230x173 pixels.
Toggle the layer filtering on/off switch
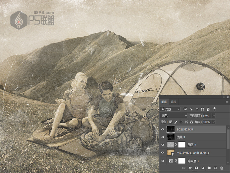coord(214,109)
